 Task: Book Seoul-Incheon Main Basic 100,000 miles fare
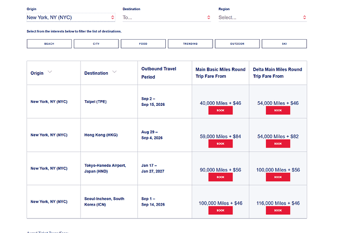click(x=220, y=210)
